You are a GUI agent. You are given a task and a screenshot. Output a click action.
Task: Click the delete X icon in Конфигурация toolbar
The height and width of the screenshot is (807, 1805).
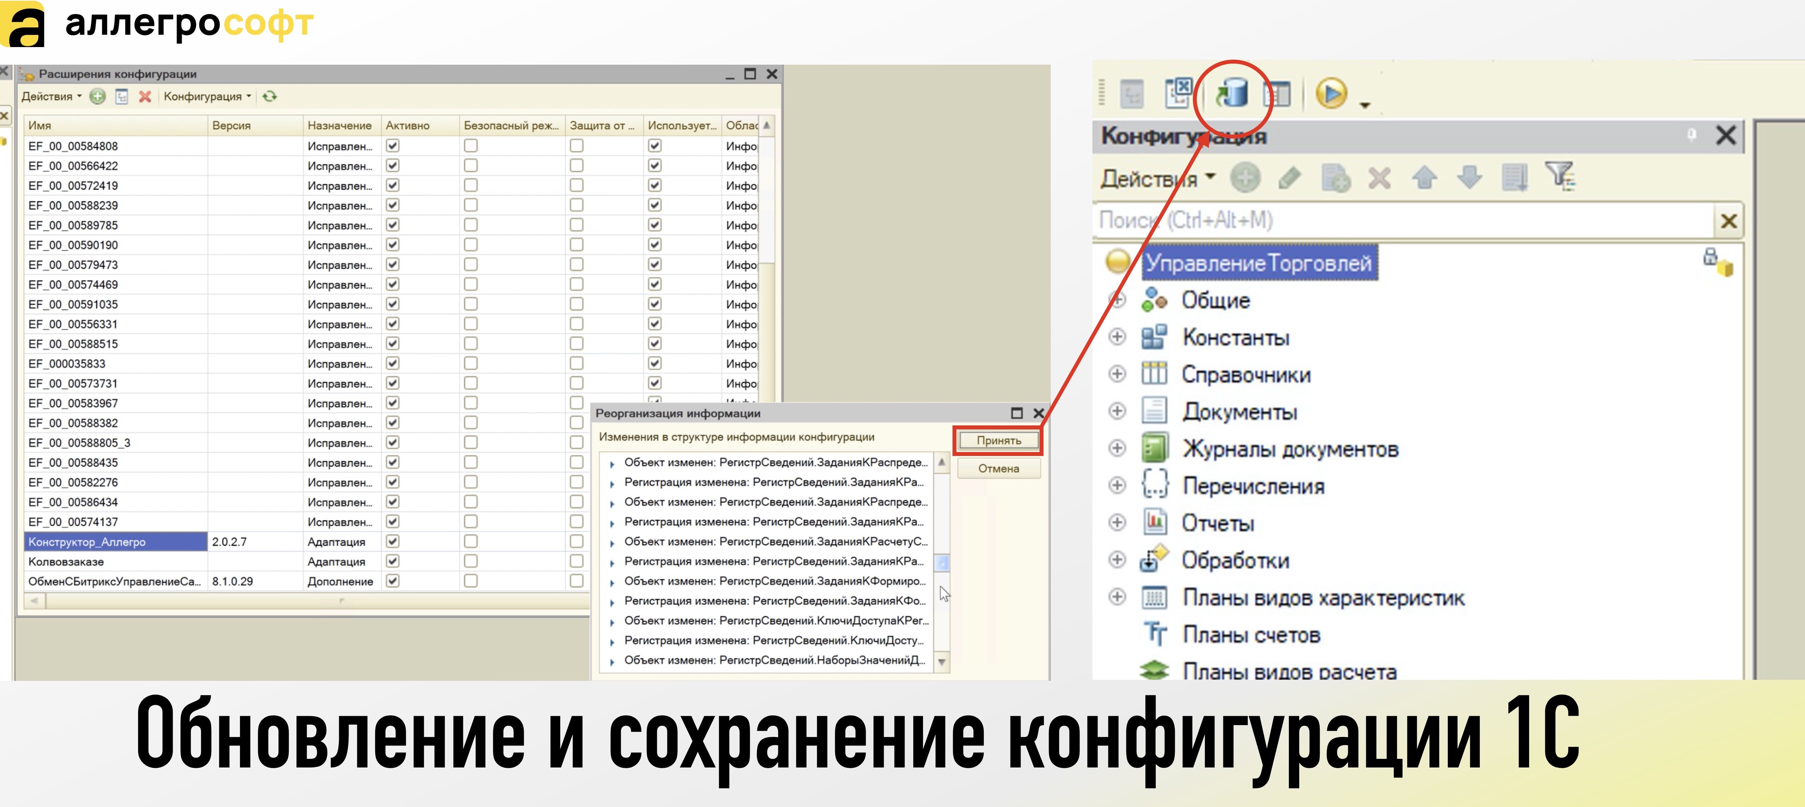1380,178
